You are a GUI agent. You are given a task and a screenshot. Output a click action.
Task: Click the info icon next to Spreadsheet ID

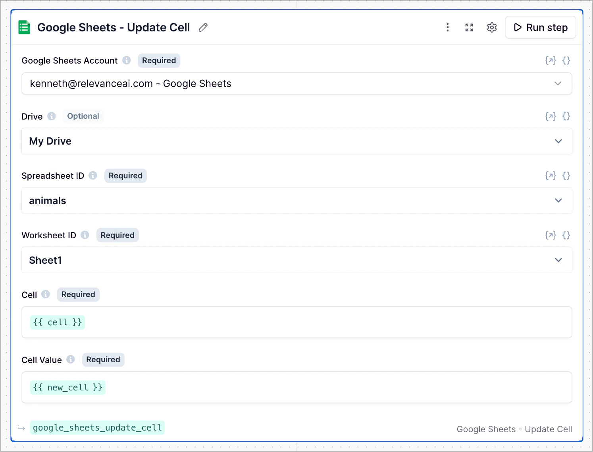(x=93, y=176)
